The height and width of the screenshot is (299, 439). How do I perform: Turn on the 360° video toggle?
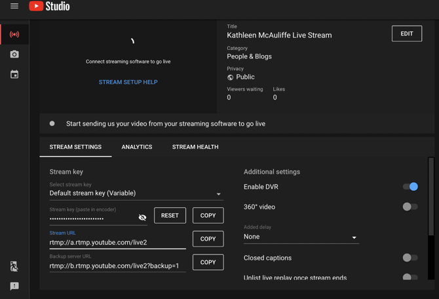(x=410, y=207)
